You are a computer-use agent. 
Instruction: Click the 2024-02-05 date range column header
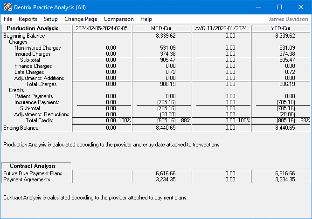point(102,28)
